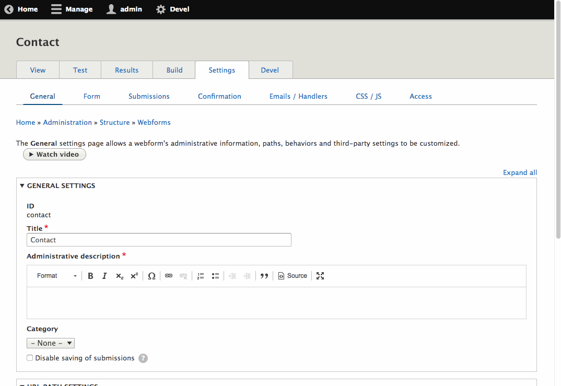Open the View tab
Image resolution: width=561 pixels, height=386 pixels.
click(38, 70)
